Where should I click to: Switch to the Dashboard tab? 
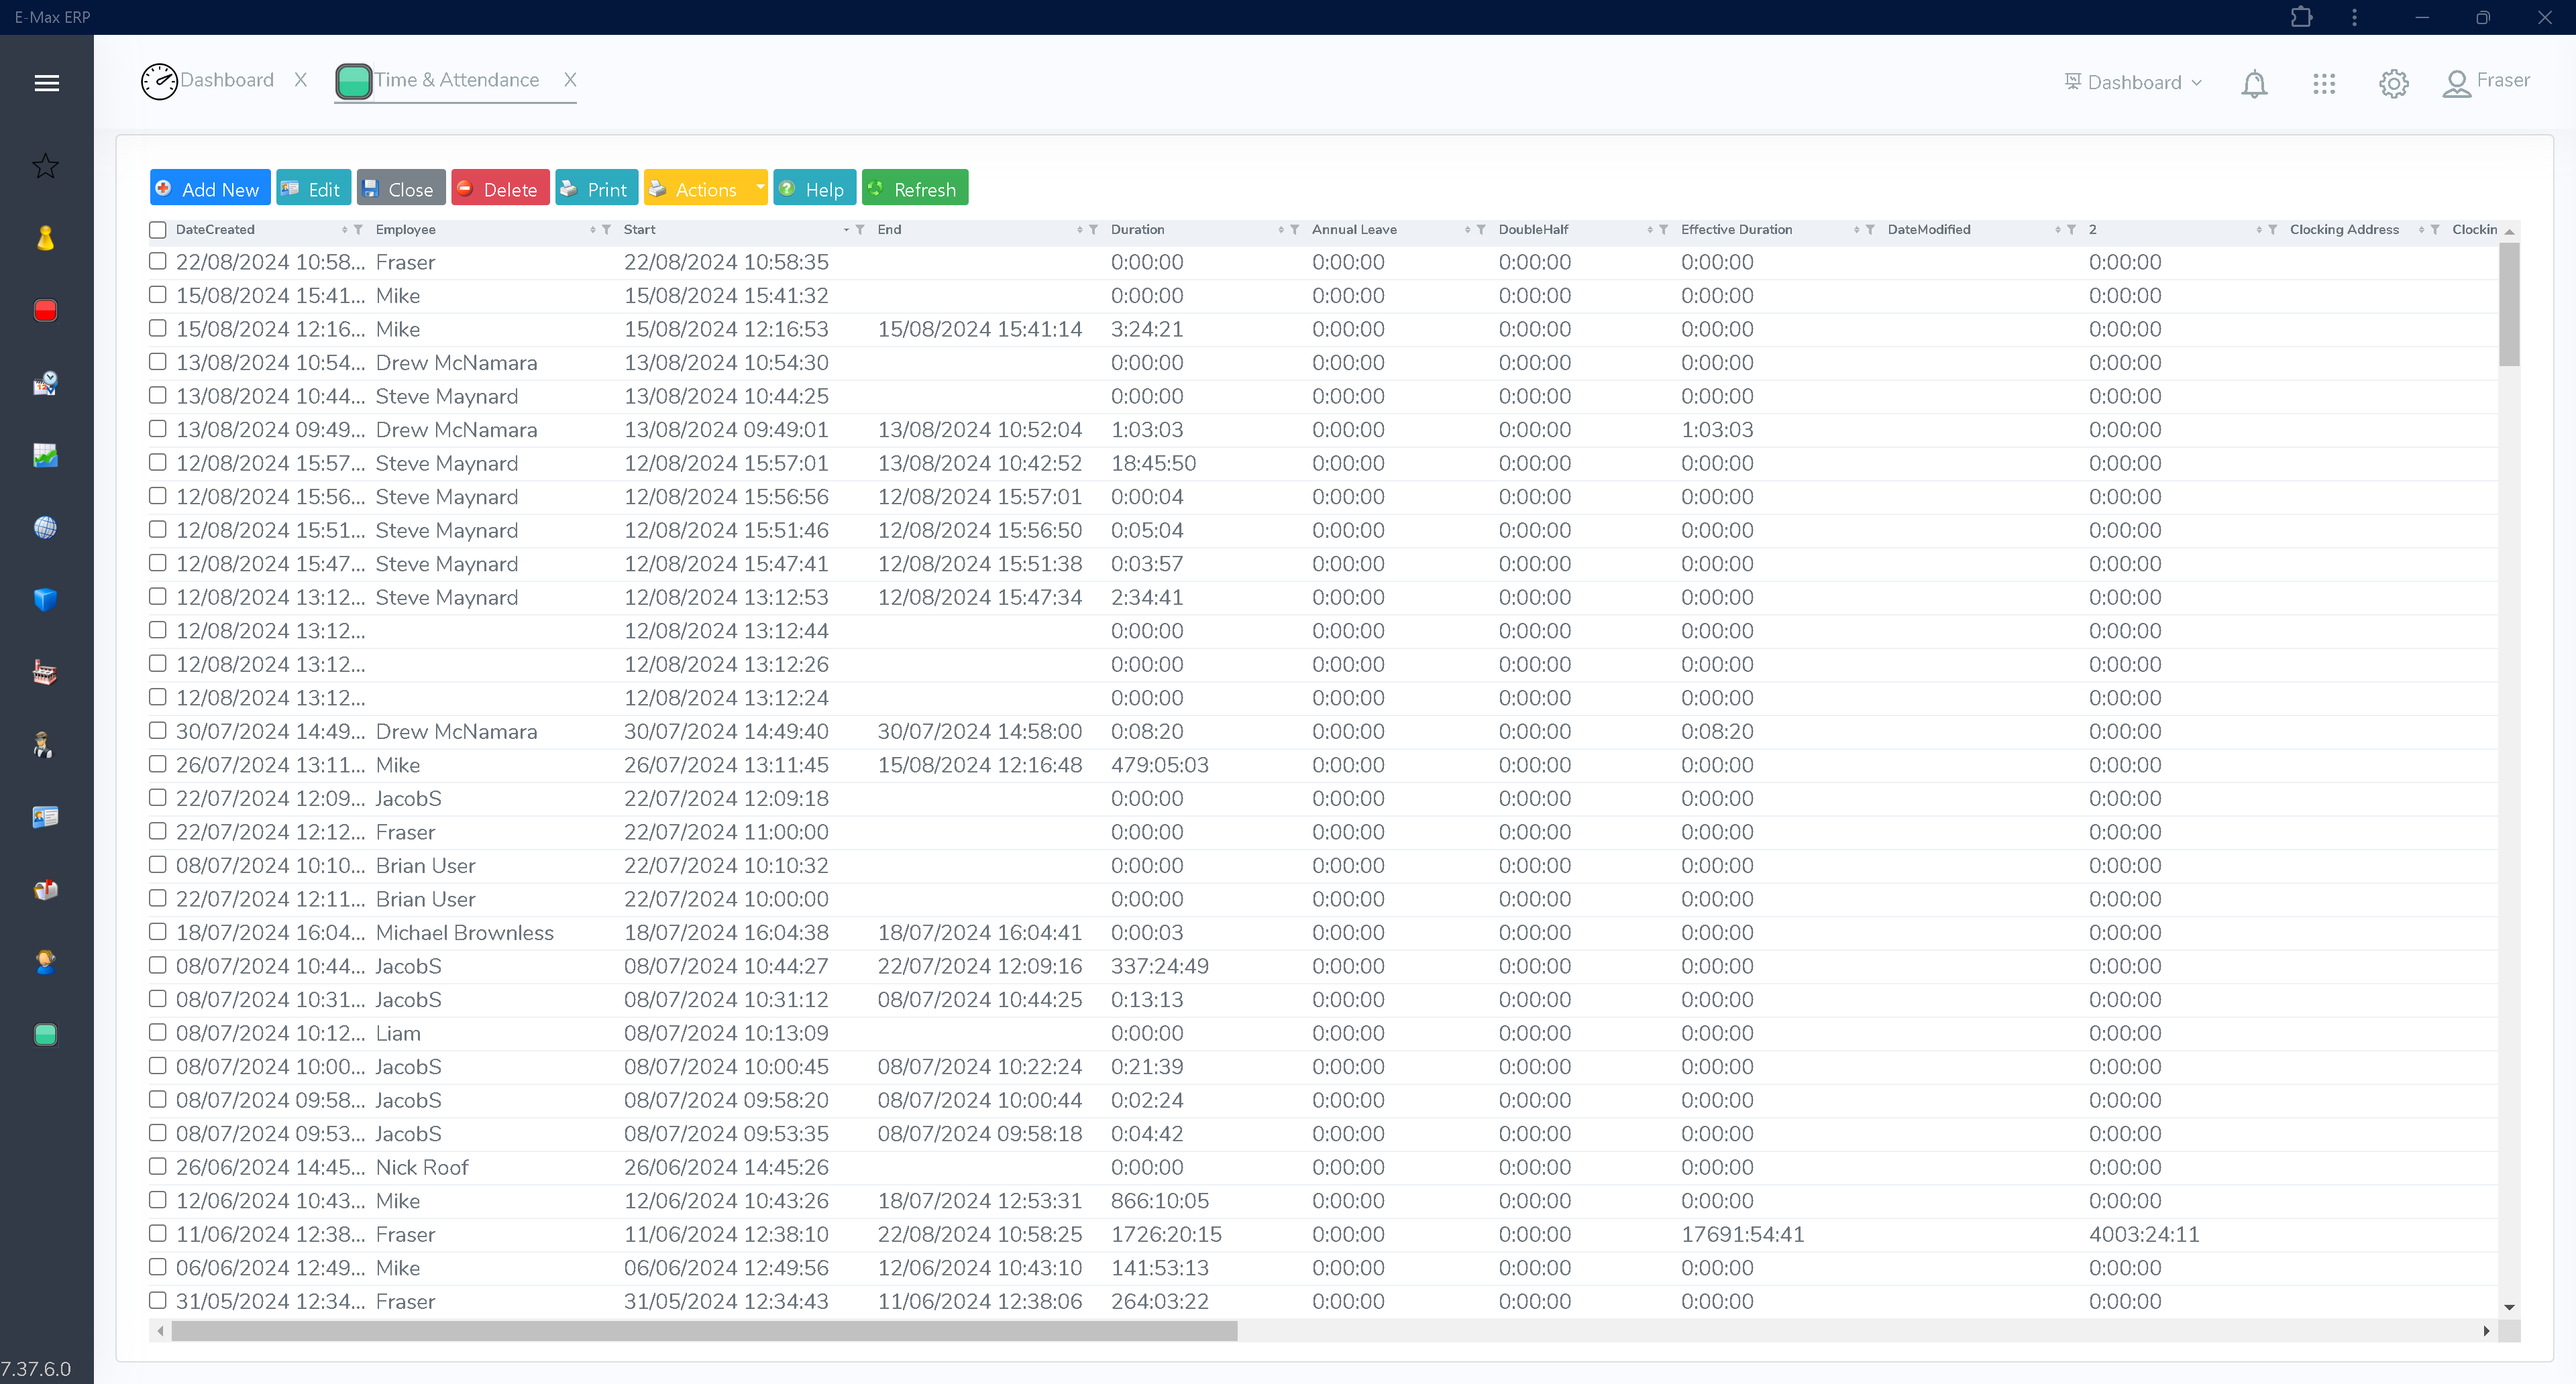[227, 80]
